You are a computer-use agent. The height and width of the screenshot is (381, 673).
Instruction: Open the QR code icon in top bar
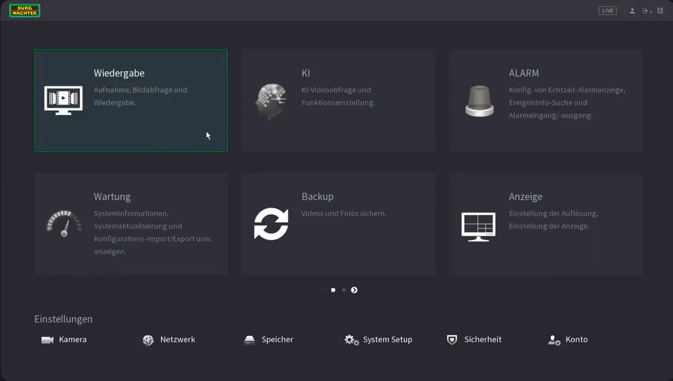pyautogui.click(x=660, y=11)
